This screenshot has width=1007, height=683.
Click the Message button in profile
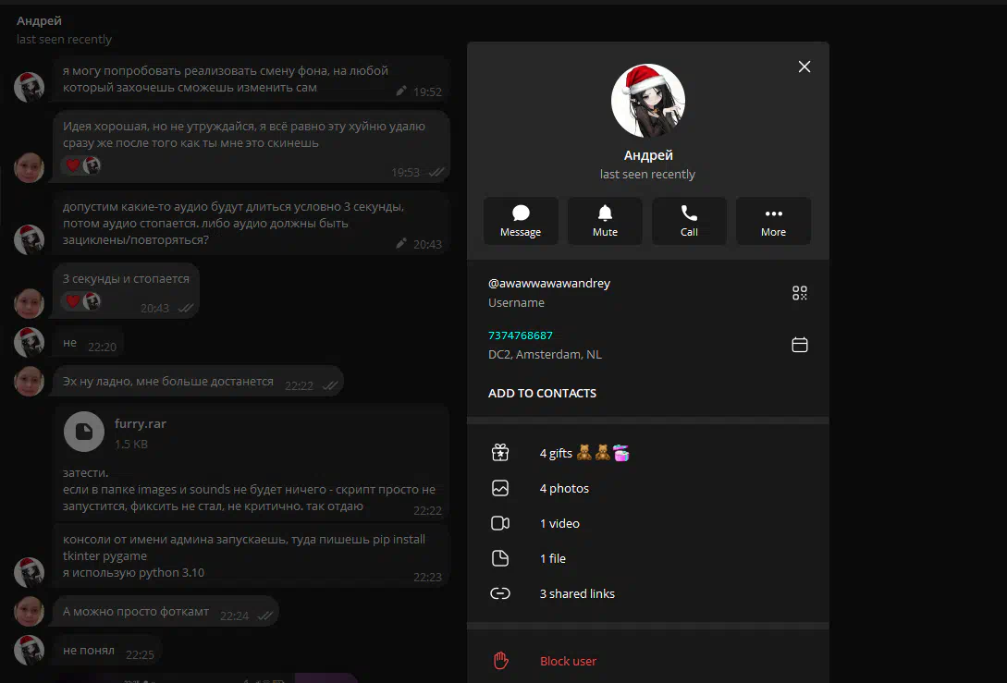click(520, 221)
